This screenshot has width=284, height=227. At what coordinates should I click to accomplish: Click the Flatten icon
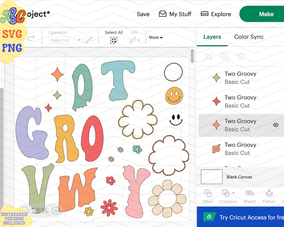pos(269,193)
